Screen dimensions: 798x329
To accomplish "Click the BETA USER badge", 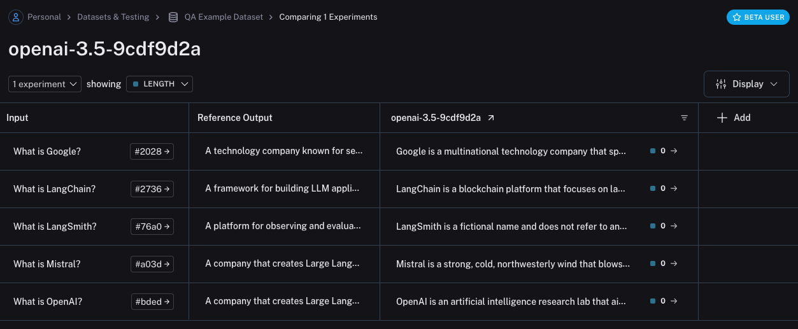I will (758, 17).
